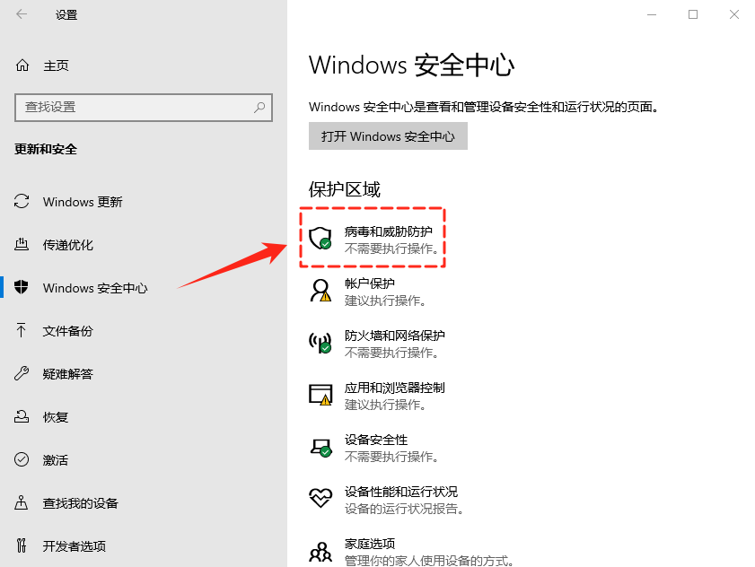755x567 pixels.
Task: Open 病毒和威胁防护 text link
Action: [x=394, y=231]
